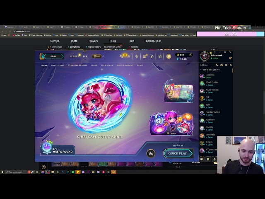
Task: Select friend dpei
Action: [x=215, y=106]
